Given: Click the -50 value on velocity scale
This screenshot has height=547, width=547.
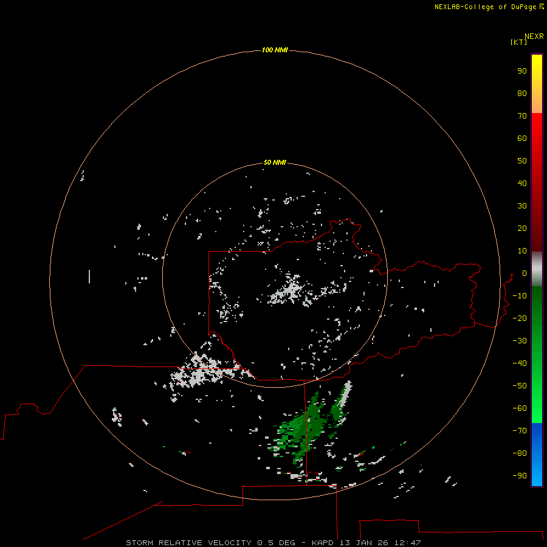Looking at the screenshot, I should (520, 386).
